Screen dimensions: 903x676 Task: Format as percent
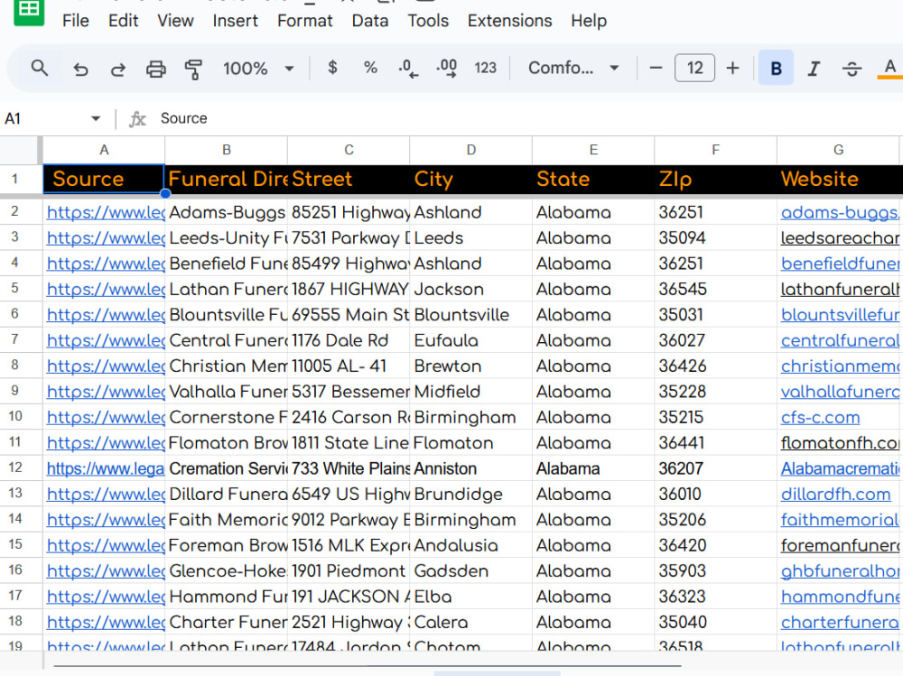(x=370, y=68)
